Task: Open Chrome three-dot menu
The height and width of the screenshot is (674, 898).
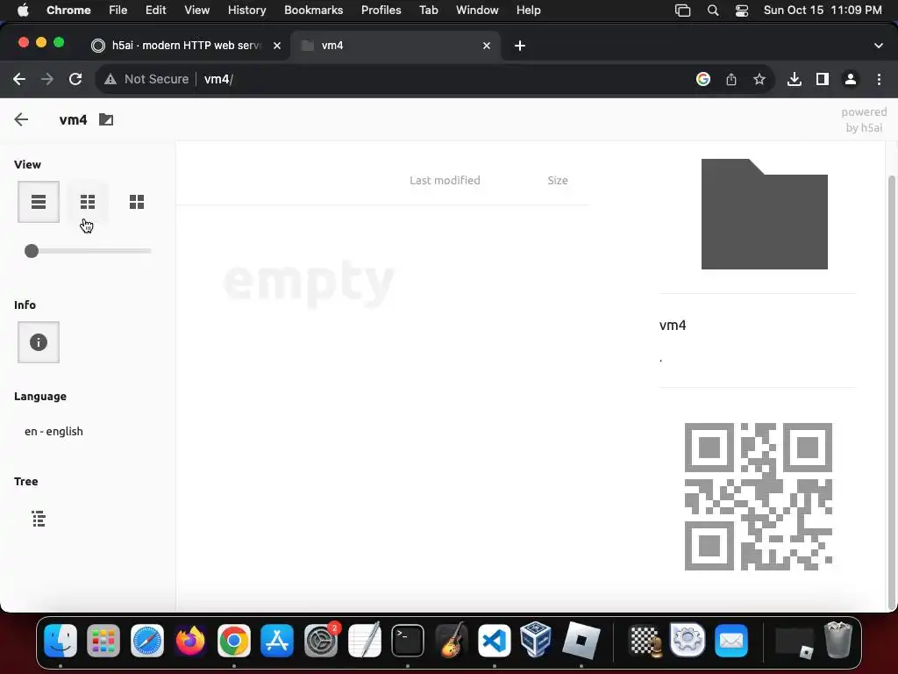Action: pyautogui.click(x=879, y=79)
